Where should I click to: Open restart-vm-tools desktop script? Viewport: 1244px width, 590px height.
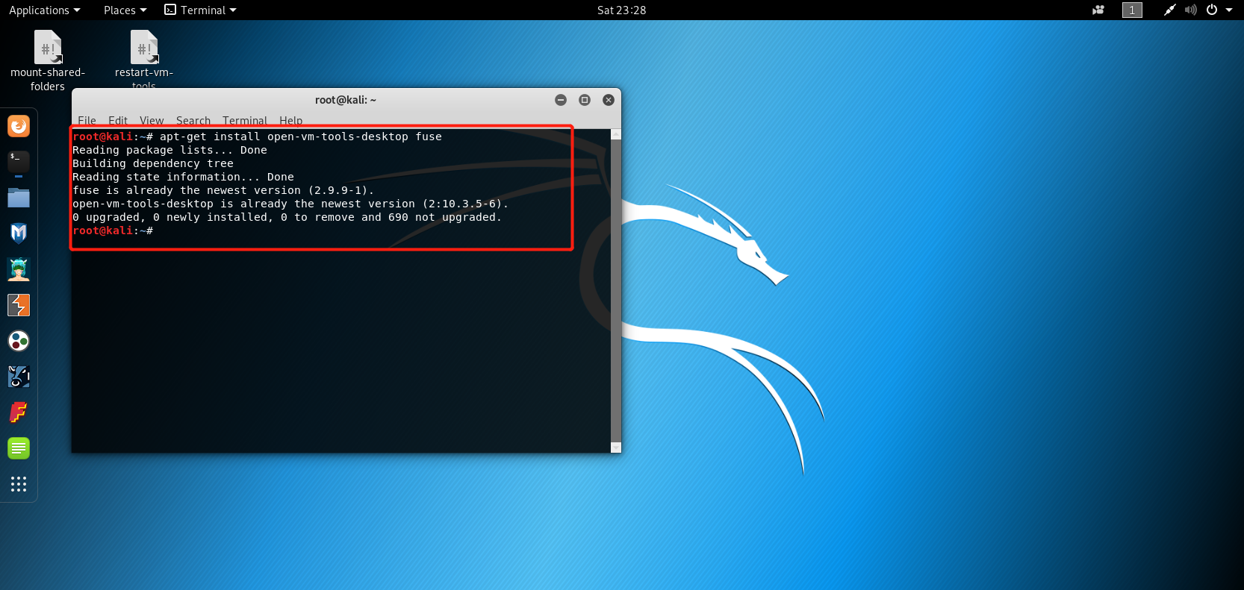144,59
